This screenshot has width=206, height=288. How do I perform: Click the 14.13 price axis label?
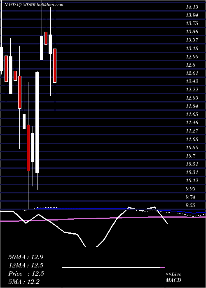[192, 7]
